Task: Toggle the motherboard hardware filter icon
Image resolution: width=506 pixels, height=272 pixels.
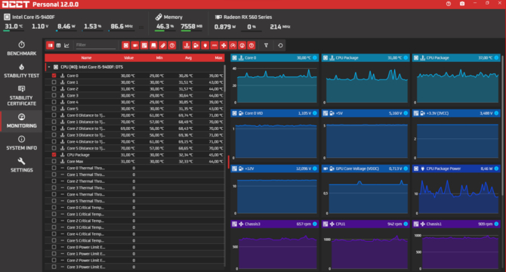Action: point(144,45)
